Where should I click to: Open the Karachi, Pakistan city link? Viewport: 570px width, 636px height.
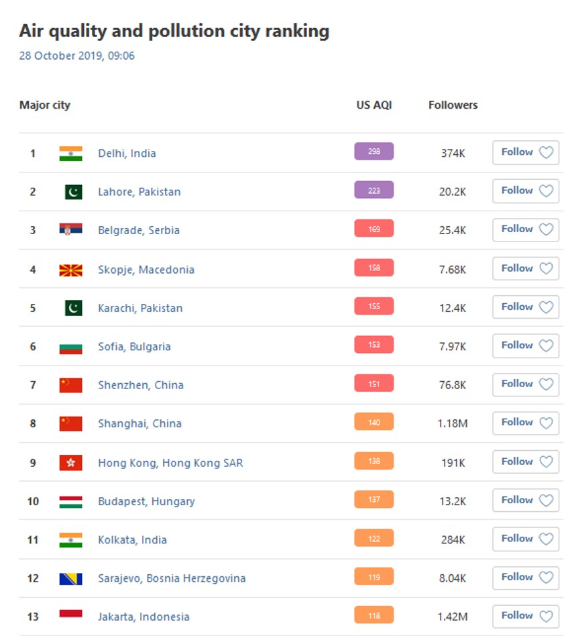pos(140,308)
